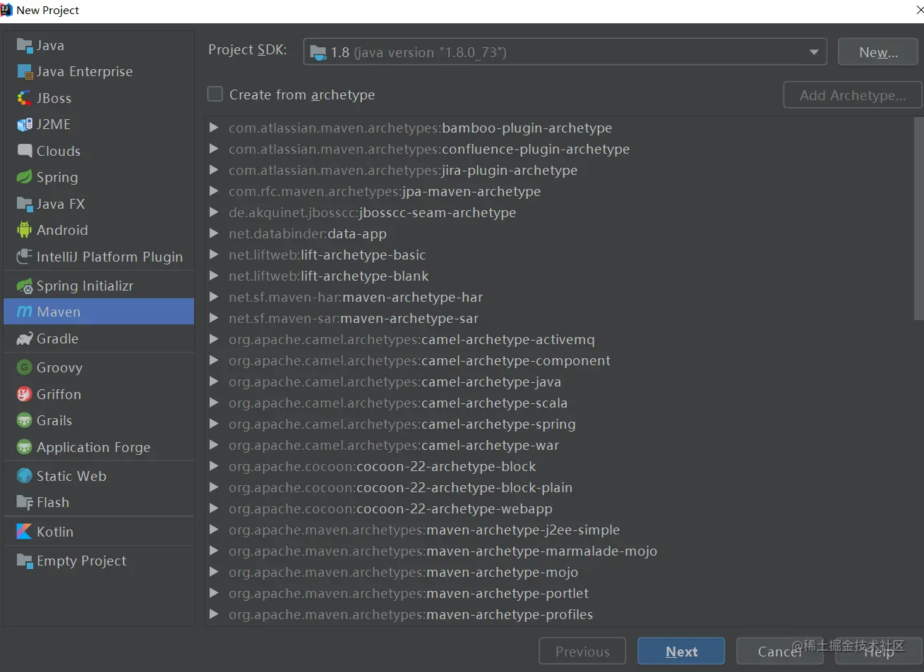This screenshot has height=672, width=924.
Task: Click the Groovy icon
Action: click(x=25, y=367)
